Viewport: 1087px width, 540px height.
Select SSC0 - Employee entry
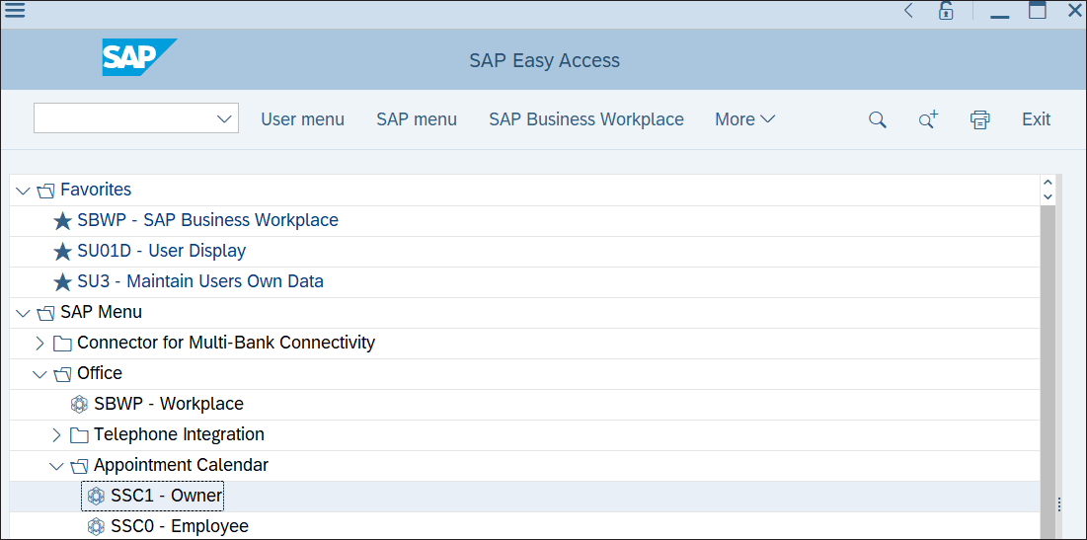(x=180, y=526)
